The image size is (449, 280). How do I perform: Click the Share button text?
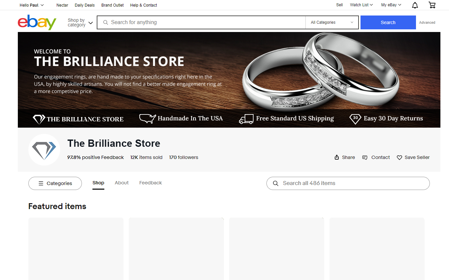pos(348,157)
